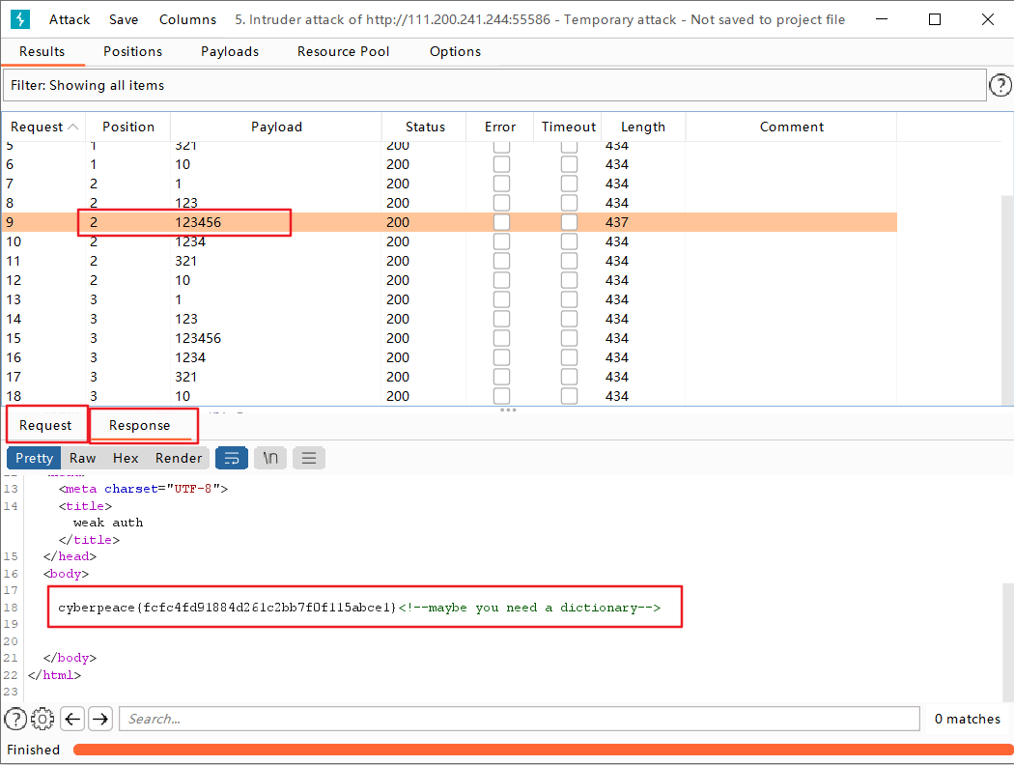This screenshot has height=765, width=1014.
Task: Tick the Timeout checkbox for request 12
Action: tap(569, 280)
